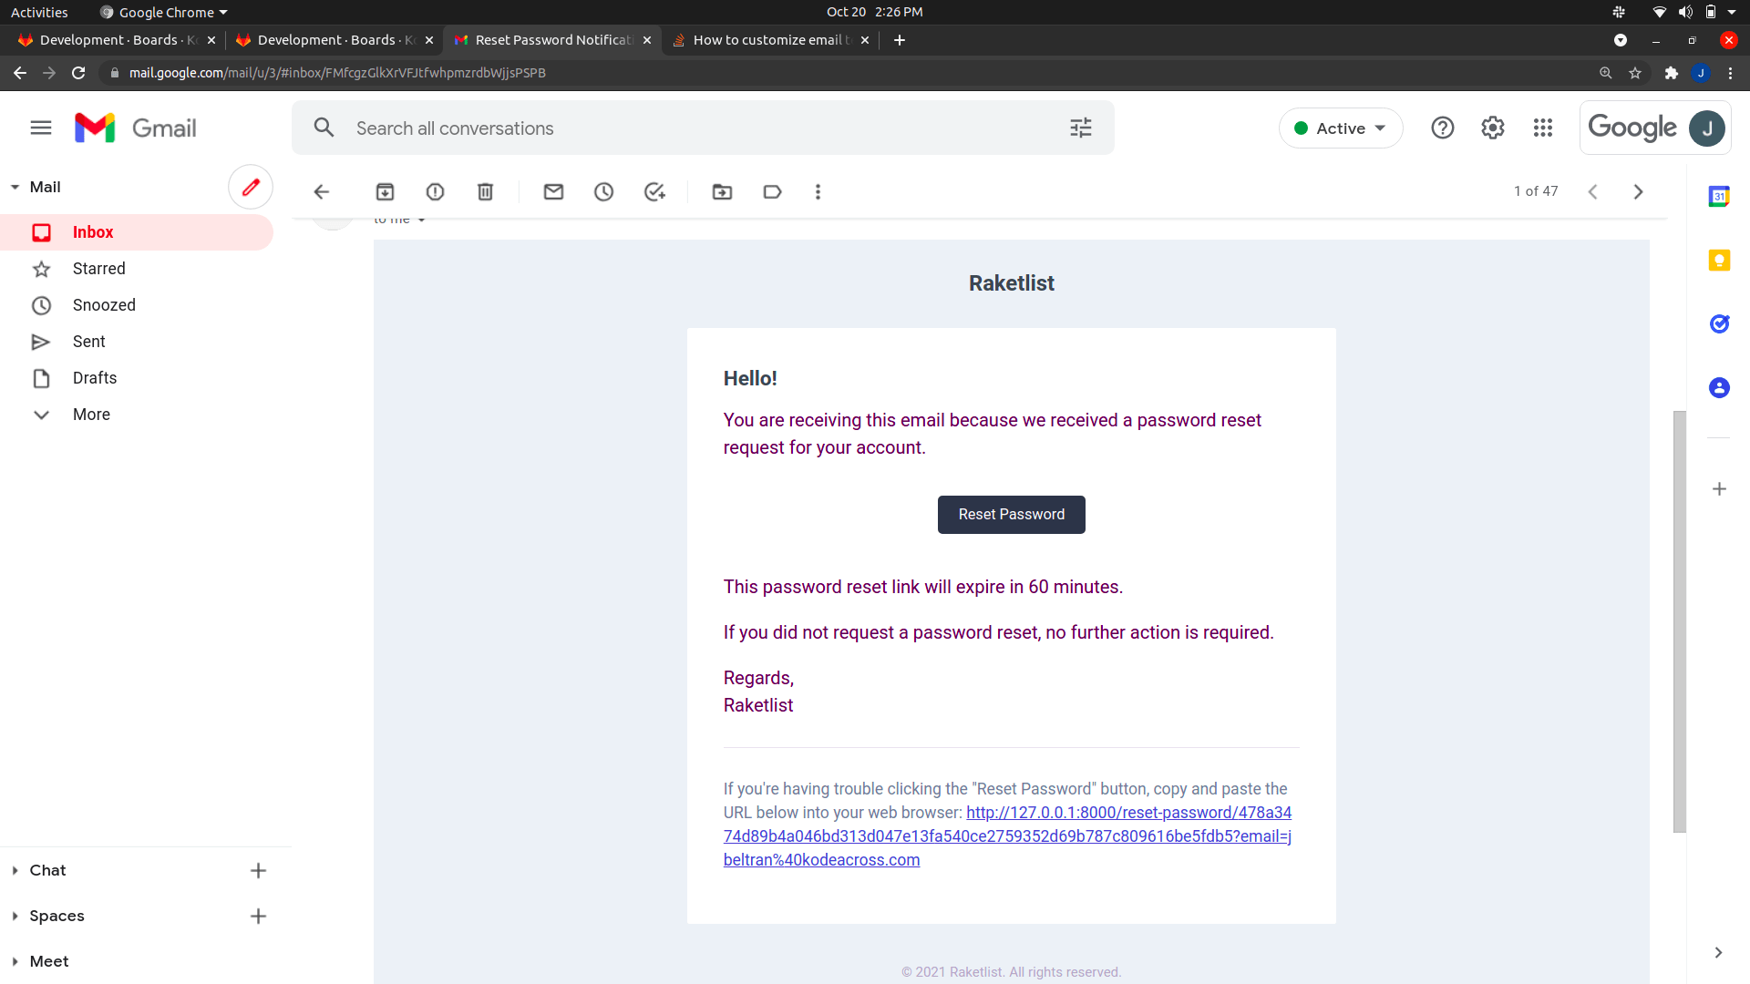Viewport: 1750px width, 984px height.
Task: Open Google Tasks side panel
Action: tap(1719, 323)
